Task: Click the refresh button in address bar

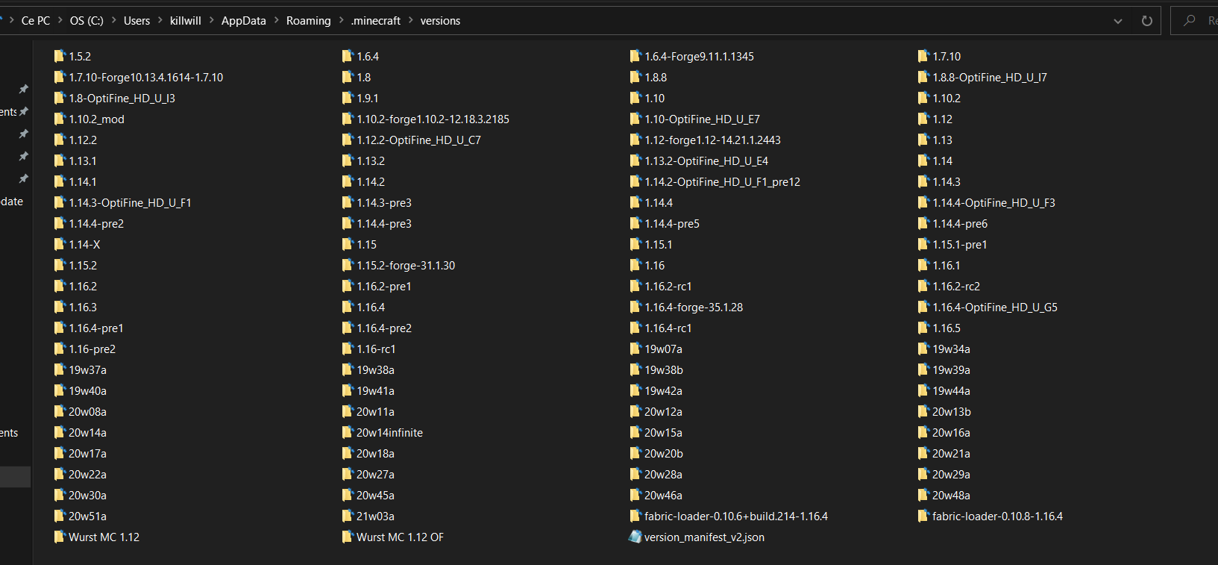Action: point(1146,21)
